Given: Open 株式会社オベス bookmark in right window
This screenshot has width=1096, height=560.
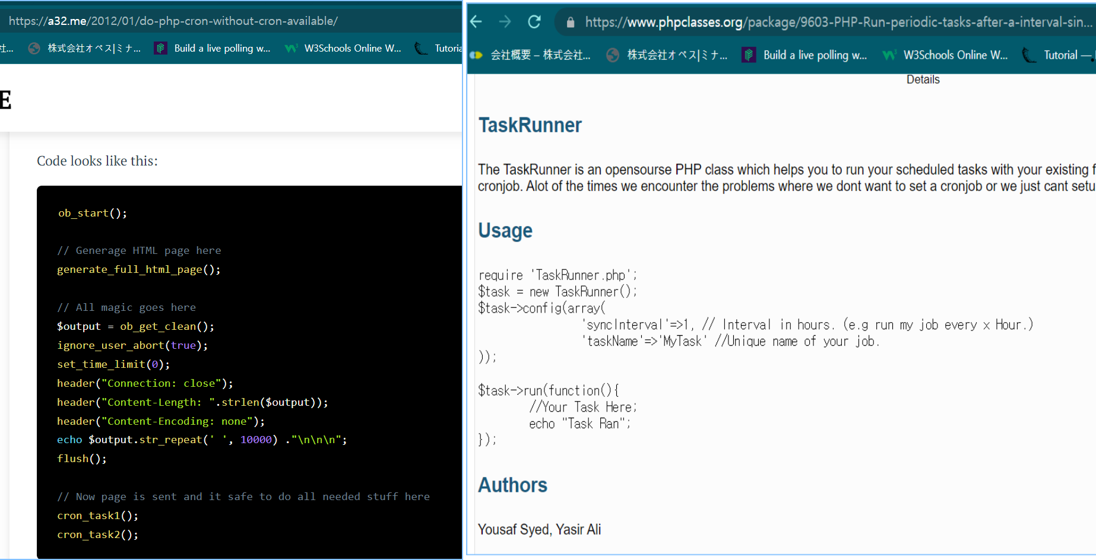Looking at the screenshot, I should click(x=677, y=55).
